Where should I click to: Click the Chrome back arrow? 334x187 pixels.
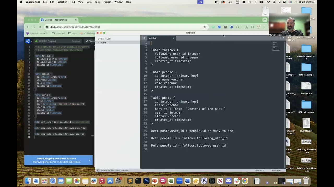28,27
